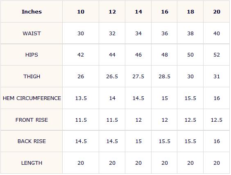Click waist value 38 under size 18

tap(190, 33)
